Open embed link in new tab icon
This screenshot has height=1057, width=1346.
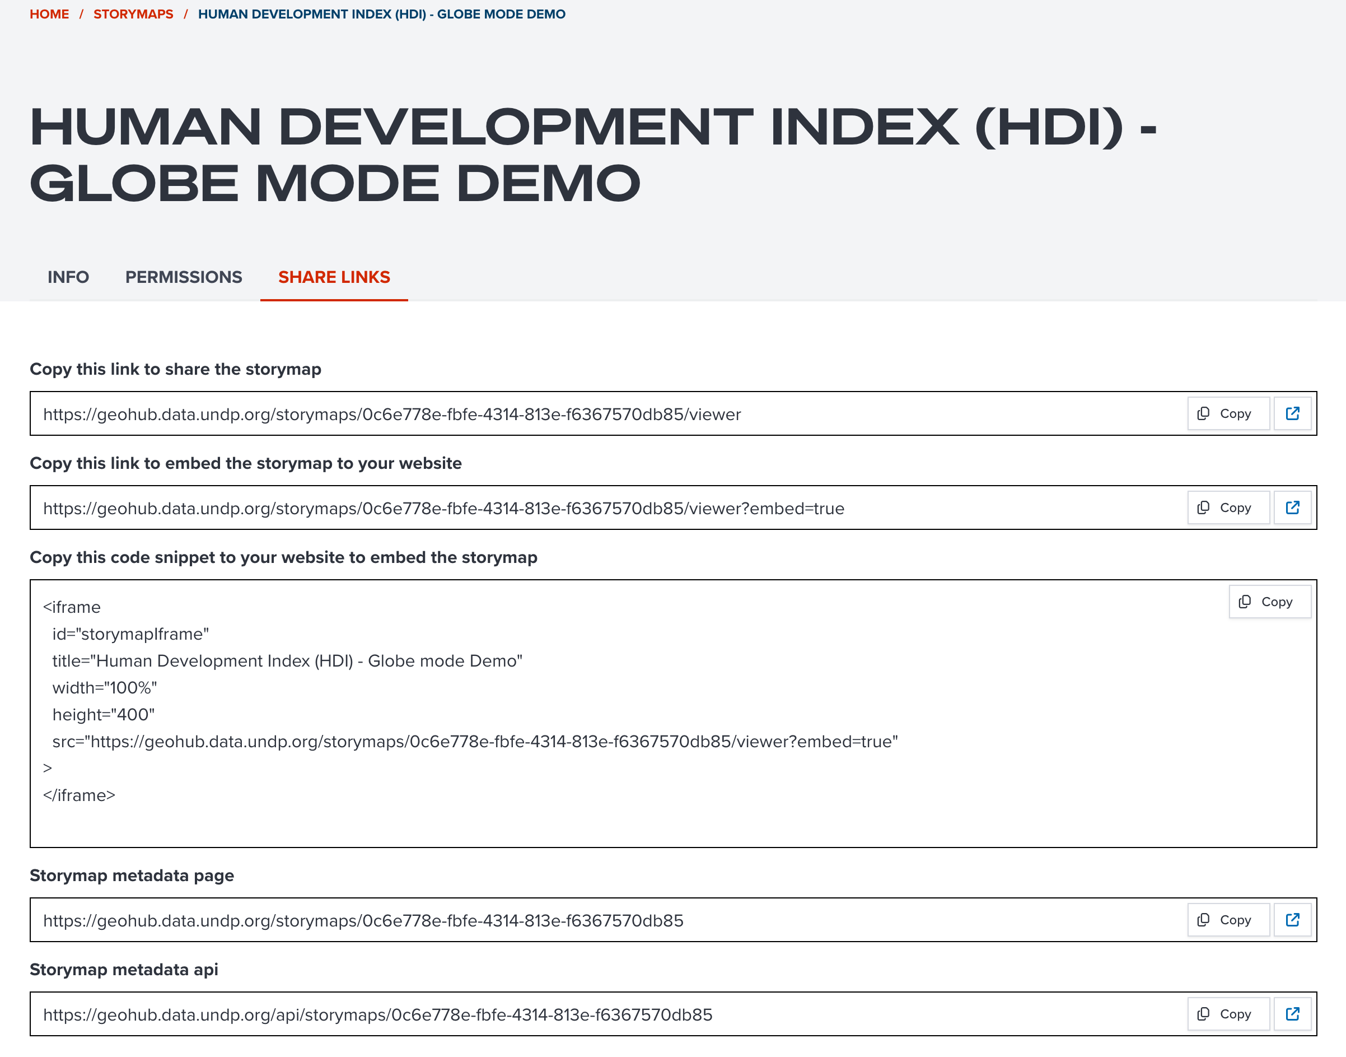pos(1292,507)
